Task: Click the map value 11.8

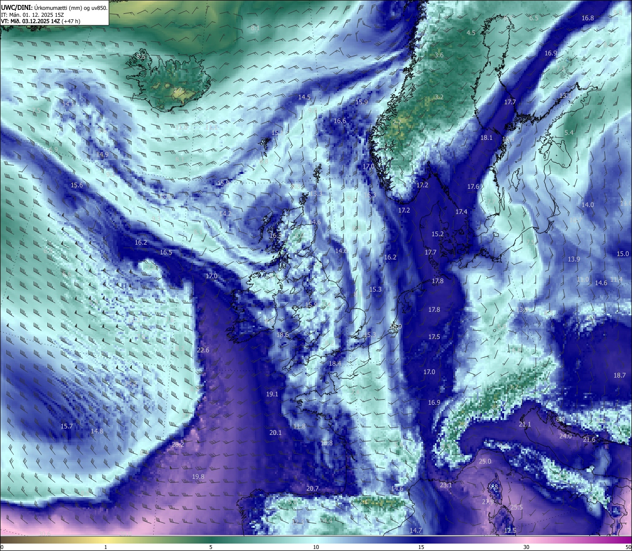Action: point(299,426)
